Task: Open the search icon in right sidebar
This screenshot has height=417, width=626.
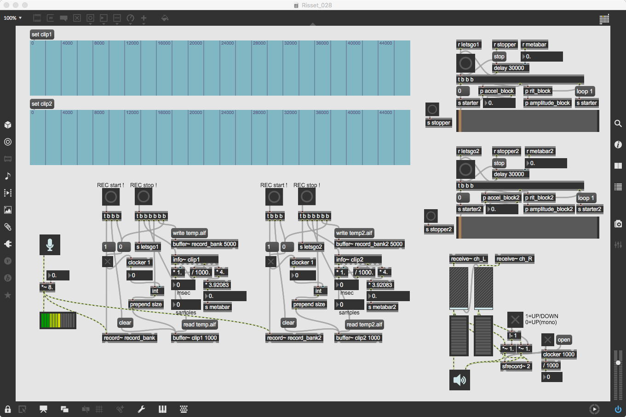Action: pos(618,124)
